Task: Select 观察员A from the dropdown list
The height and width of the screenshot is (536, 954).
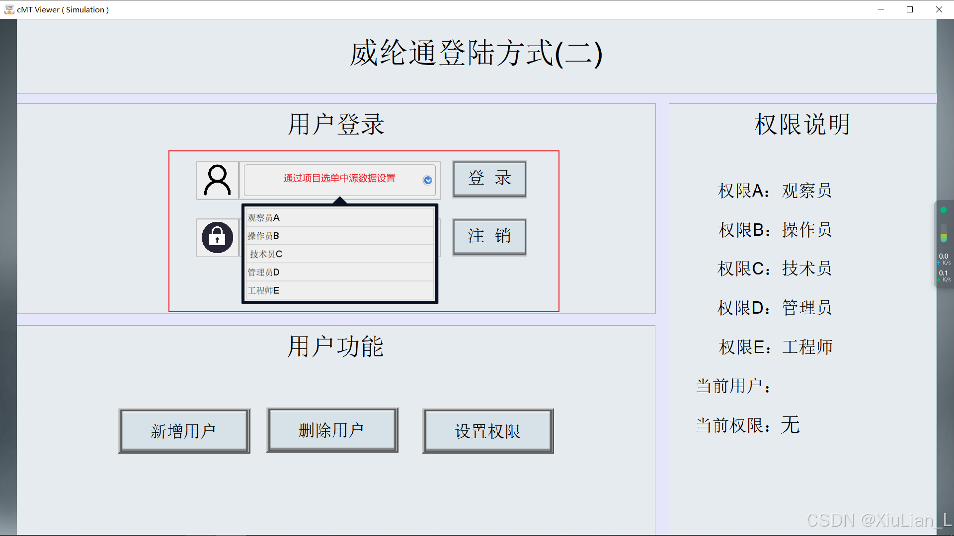Action: 339,218
